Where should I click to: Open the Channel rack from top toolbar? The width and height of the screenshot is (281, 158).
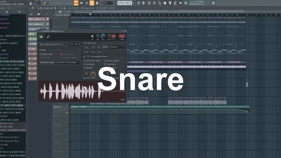[149, 3]
